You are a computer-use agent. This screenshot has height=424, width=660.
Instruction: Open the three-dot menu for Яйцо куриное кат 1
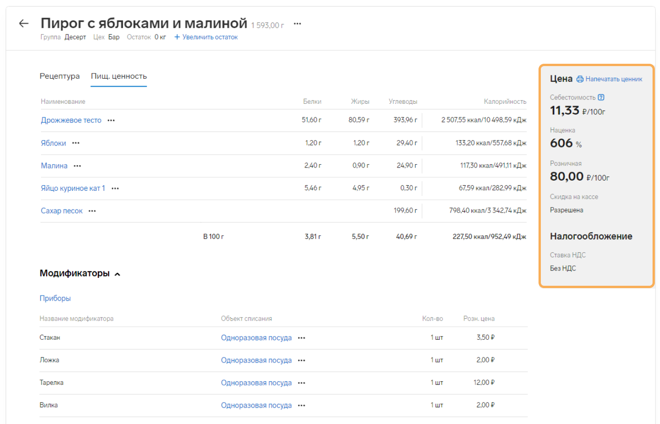115,188
